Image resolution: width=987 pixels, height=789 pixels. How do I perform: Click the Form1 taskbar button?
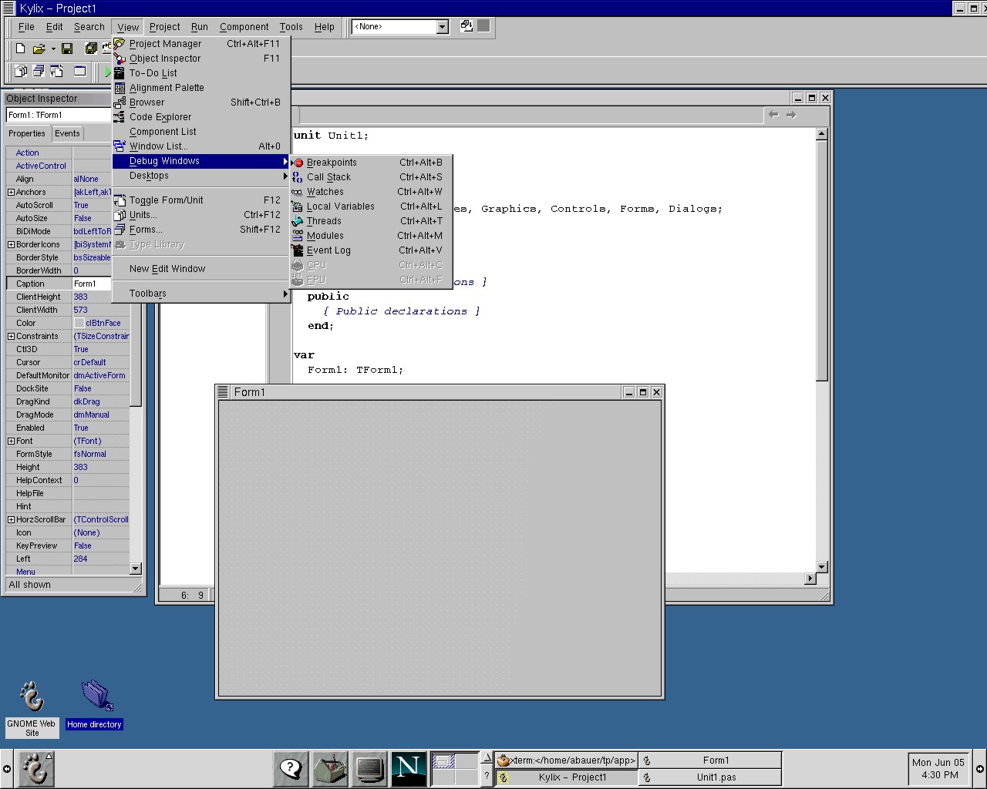tap(709, 760)
